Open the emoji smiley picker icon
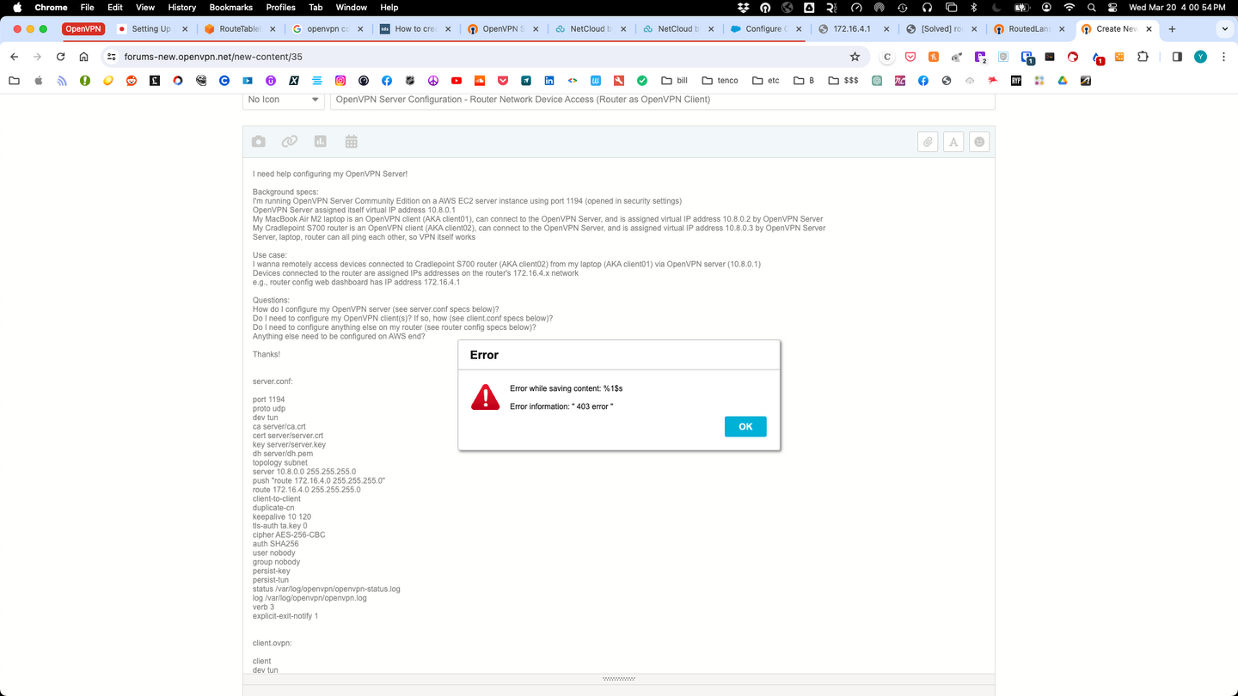1238x696 pixels. 979,142
